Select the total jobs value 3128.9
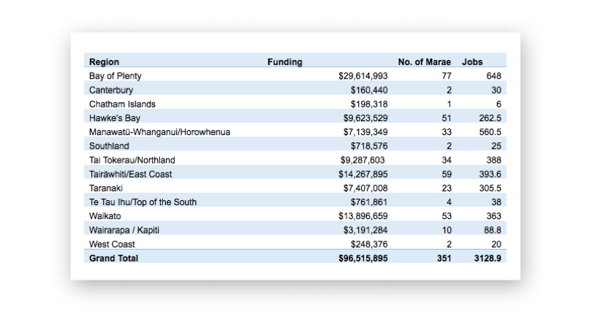Viewport: 592px width, 314px height. (x=487, y=259)
